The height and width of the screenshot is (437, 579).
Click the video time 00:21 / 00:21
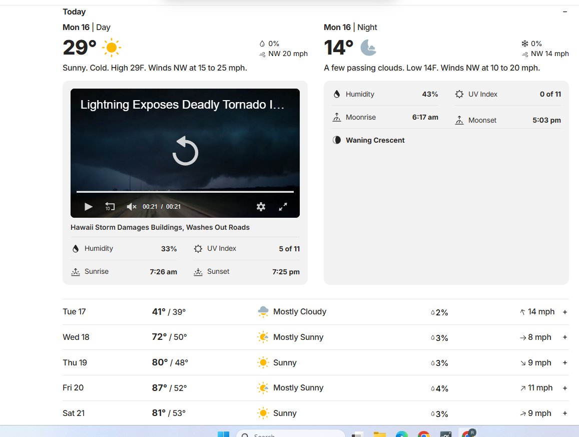[162, 207]
